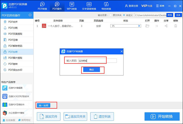This screenshot has height=124, width=183.
Task: Select PDF加密 option
Action: tap(17, 52)
